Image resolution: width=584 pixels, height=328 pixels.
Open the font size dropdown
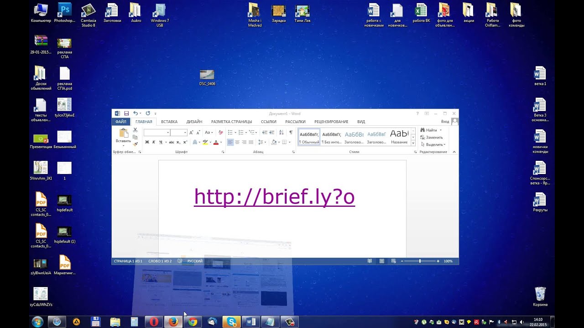pos(185,133)
